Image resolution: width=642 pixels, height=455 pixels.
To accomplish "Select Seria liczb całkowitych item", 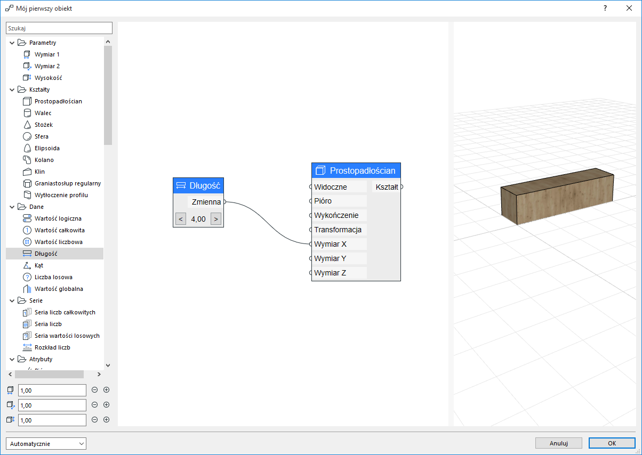I will (x=65, y=312).
